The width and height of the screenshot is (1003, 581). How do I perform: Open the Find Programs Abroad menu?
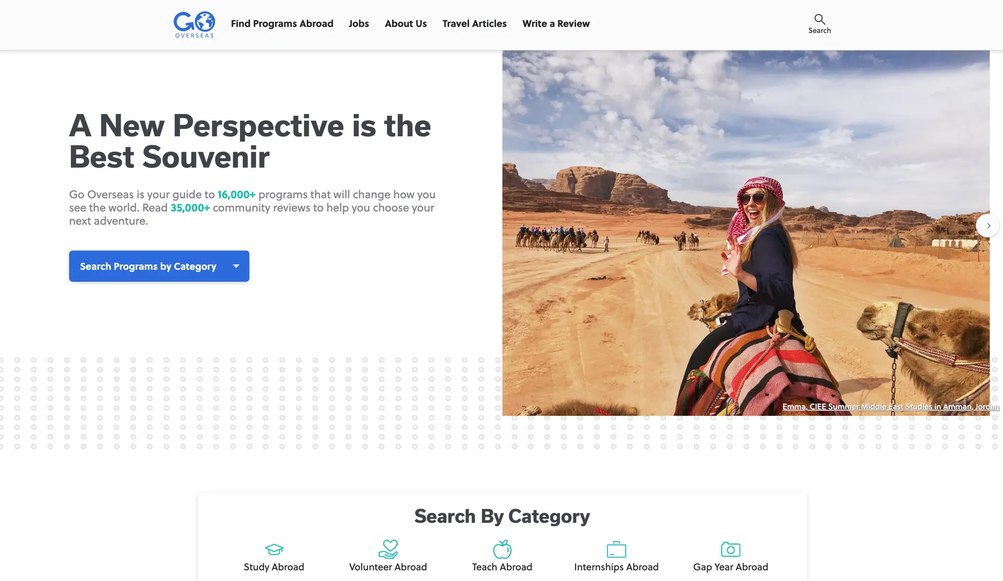pos(282,24)
